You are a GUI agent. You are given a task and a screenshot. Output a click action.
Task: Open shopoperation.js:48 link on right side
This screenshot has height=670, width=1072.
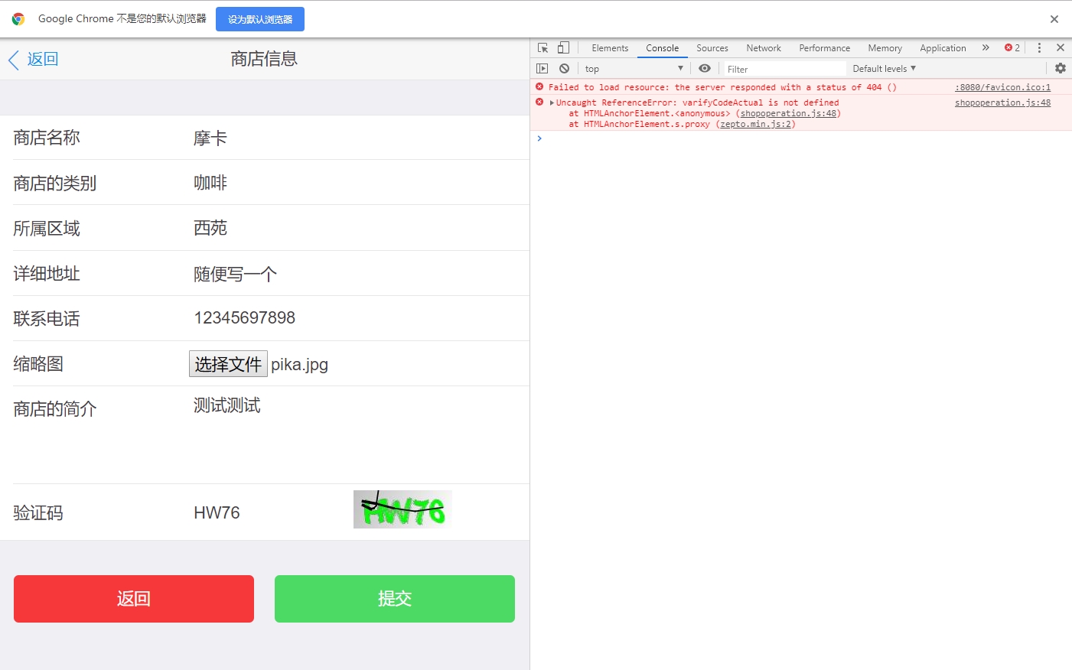[x=1002, y=102]
